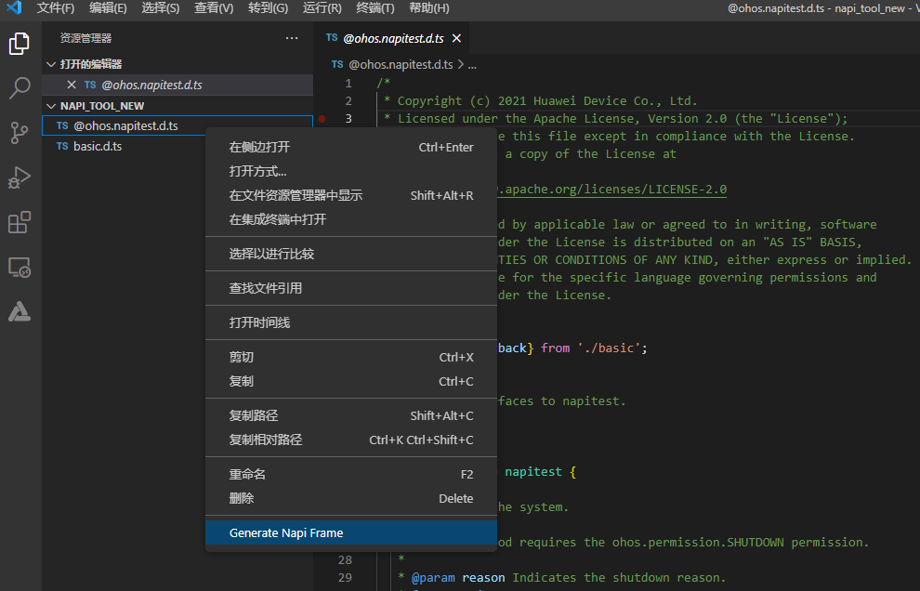Click 重命名 in the context menu
This screenshot has height=591, width=920.
pyautogui.click(x=247, y=474)
